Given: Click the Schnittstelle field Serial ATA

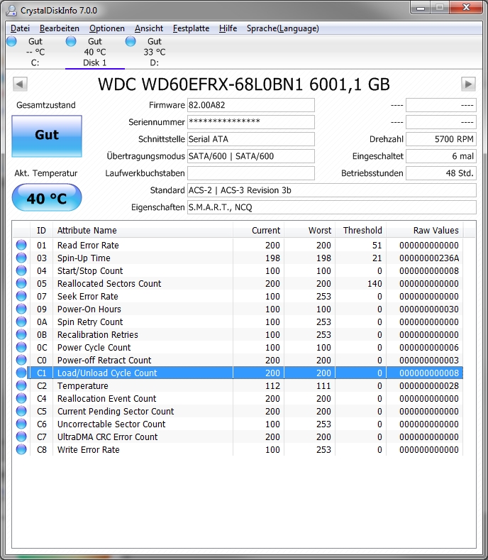Looking at the screenshot, I should click(x=251, y=139).
